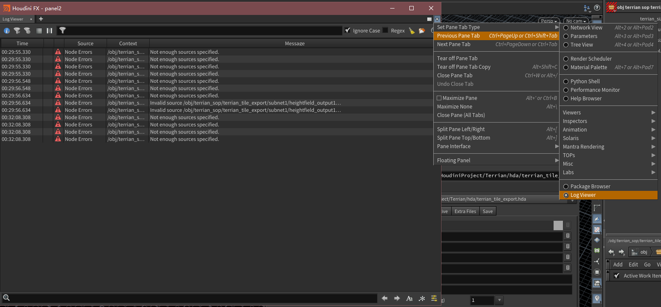Select Network View pane type

609,28
